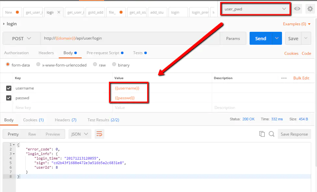Open manage environments gear icon
The image size is (317, 192).
pyautogui.click(x=310, y=9)
